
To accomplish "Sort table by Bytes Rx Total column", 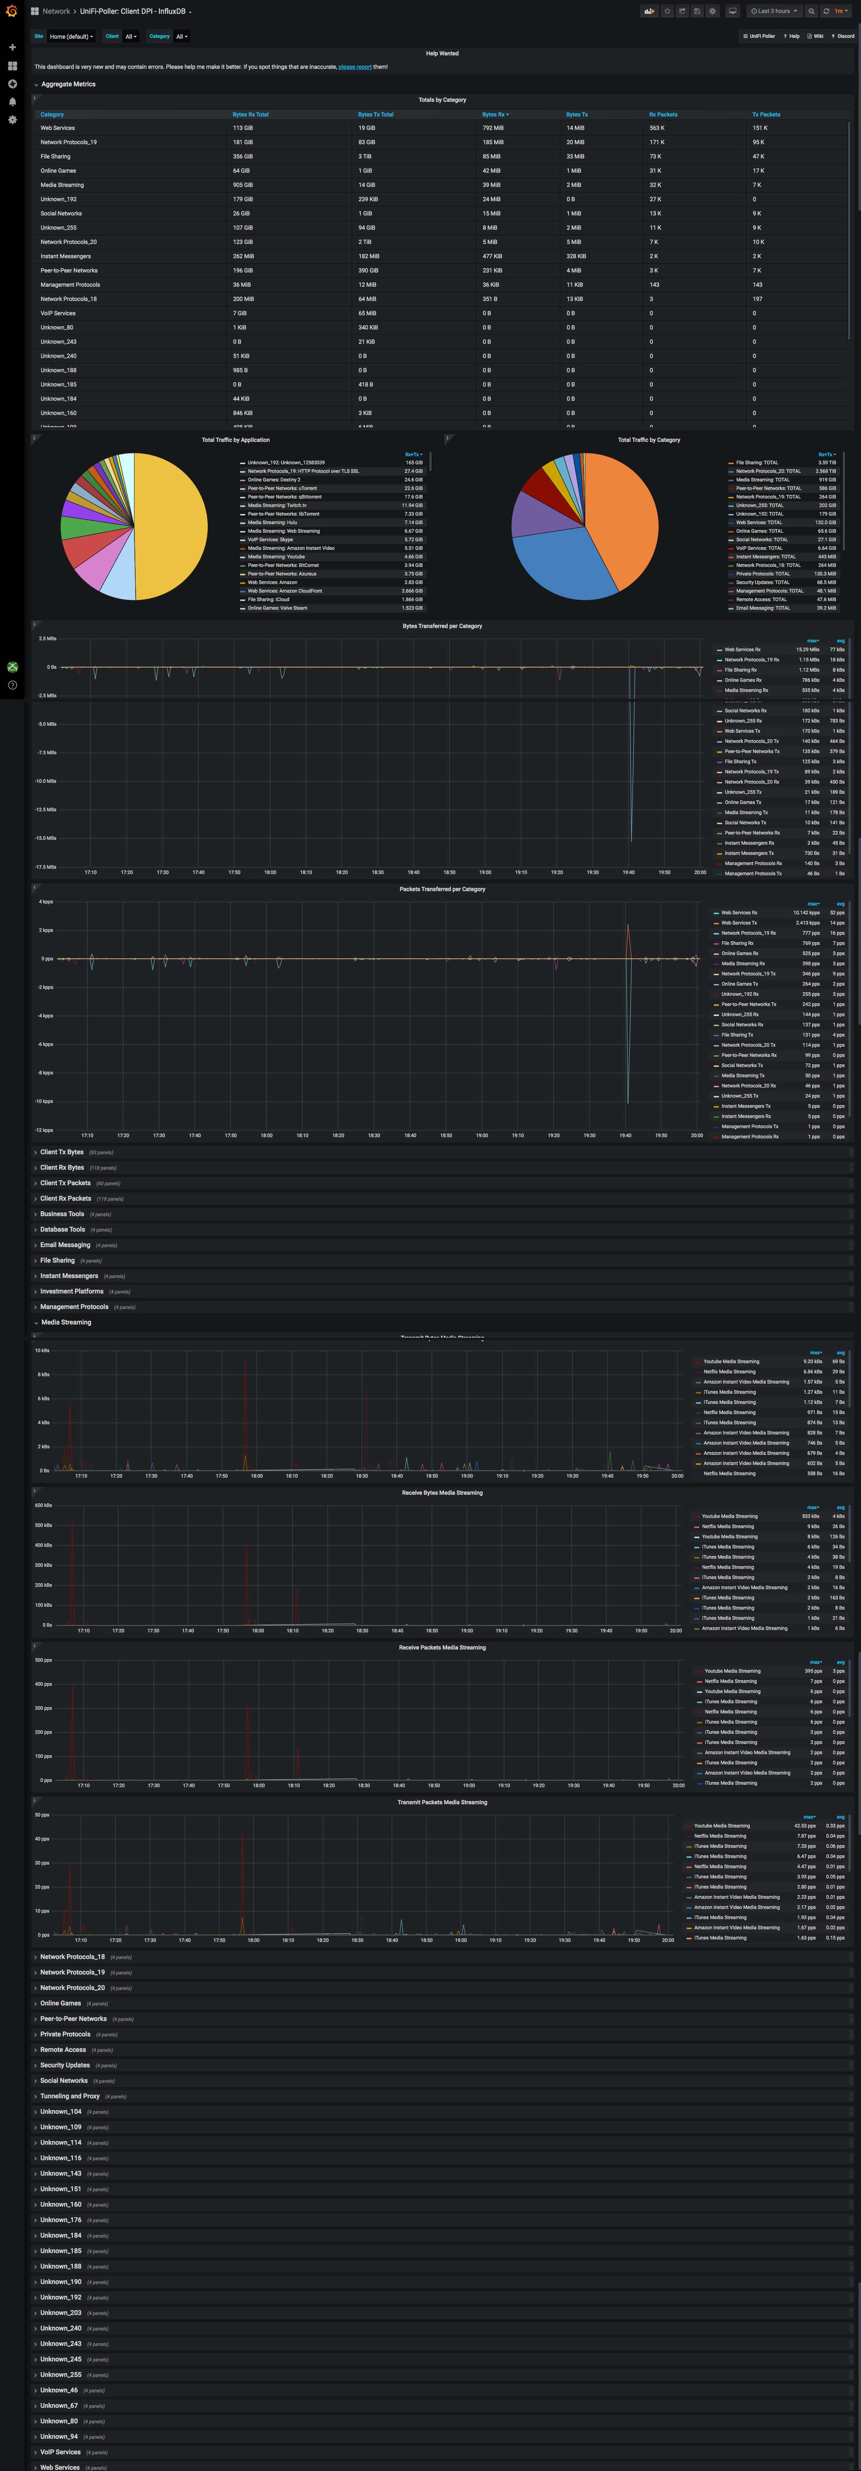I will (x=250, y=114).
